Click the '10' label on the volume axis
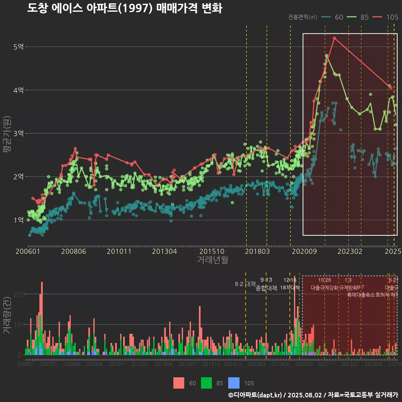402x402 pixels. point(18,325)
